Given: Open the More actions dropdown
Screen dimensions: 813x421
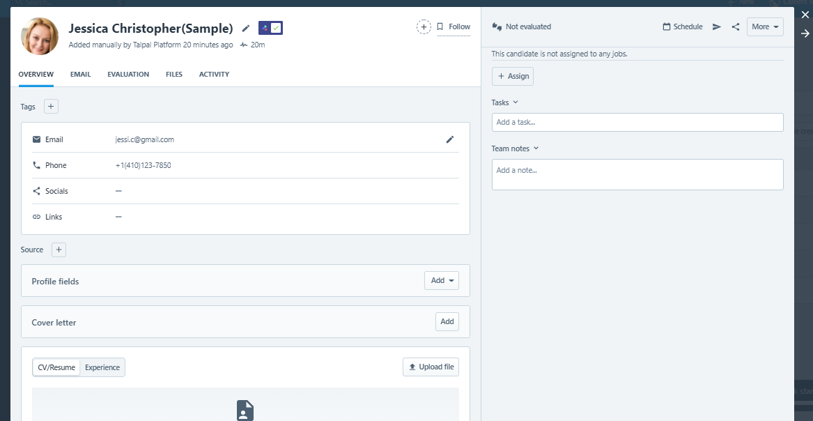Looking at the screenshot, I should pyautogui.click(x=765, y=27).
